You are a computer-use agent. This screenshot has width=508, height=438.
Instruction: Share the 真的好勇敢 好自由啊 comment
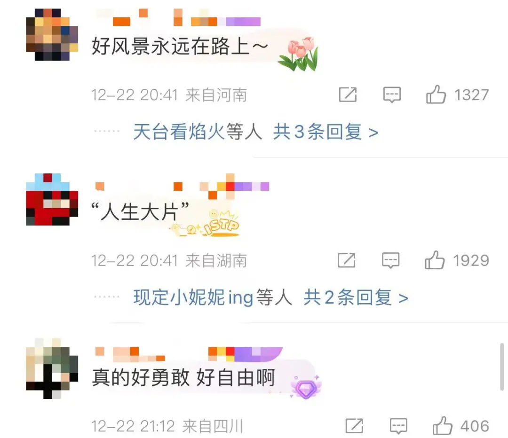[x=354, y=426]
